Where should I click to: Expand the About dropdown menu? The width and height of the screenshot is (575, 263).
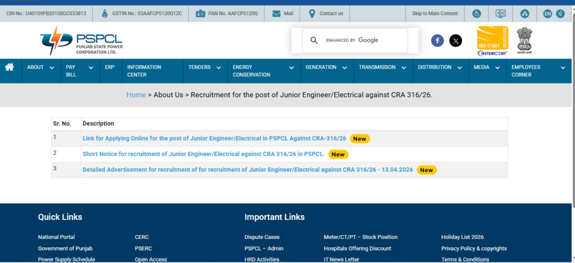coord(40,67)
